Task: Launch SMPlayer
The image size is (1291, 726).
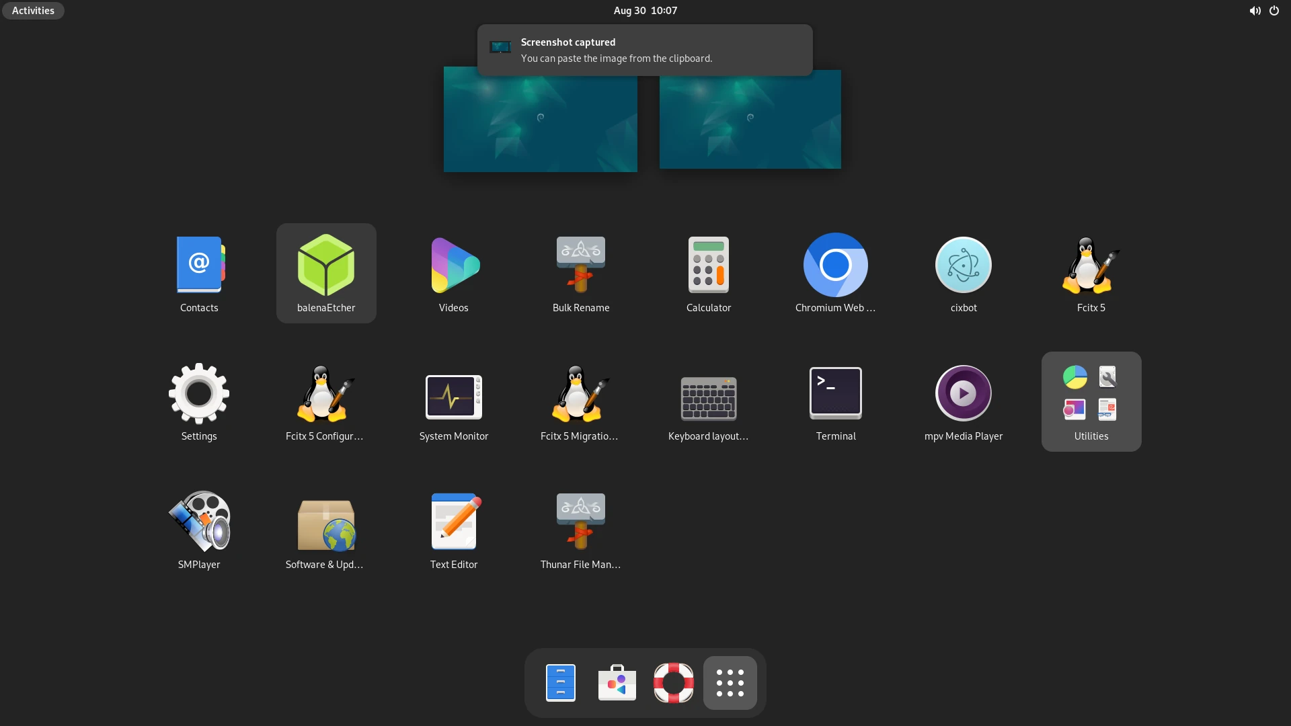Action: (x=199, y=530)
